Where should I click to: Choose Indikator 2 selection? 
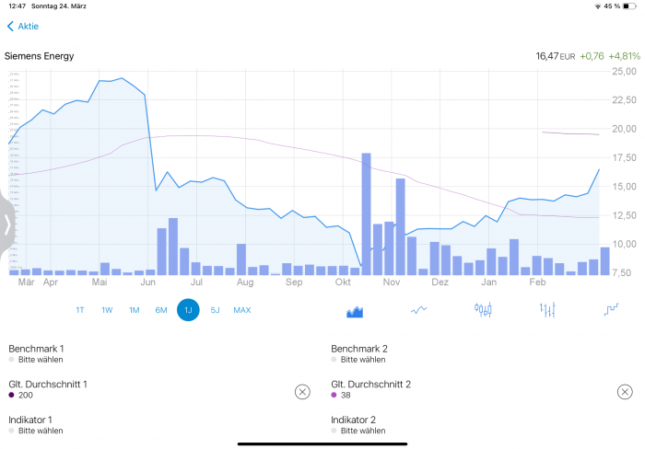point(358,425)
